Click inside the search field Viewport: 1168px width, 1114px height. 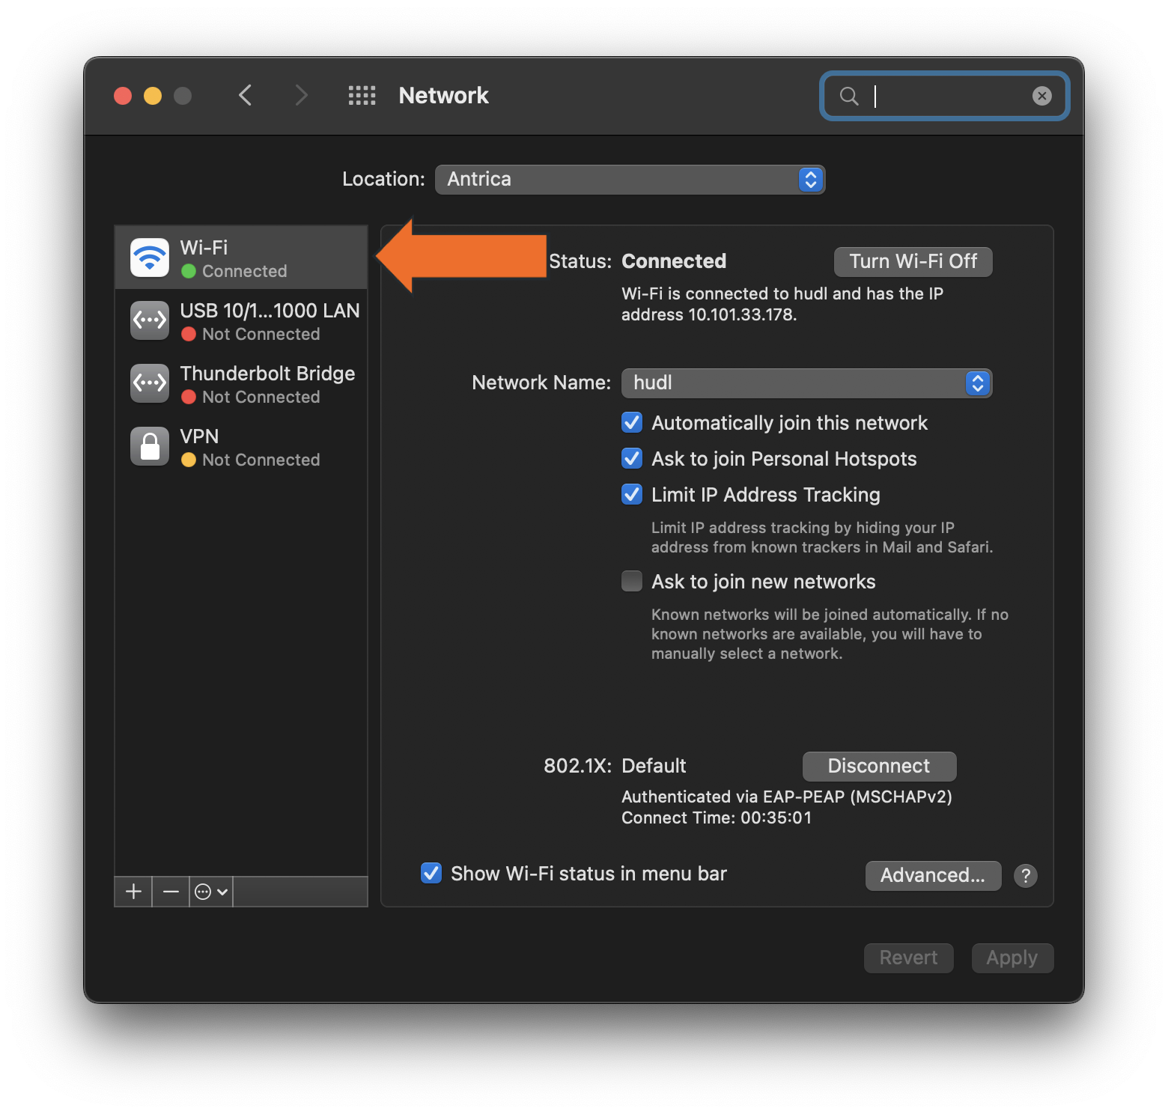coord(943,96)
